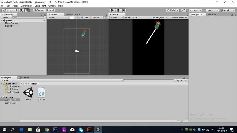Open the Gizmos dropdown

97,17
